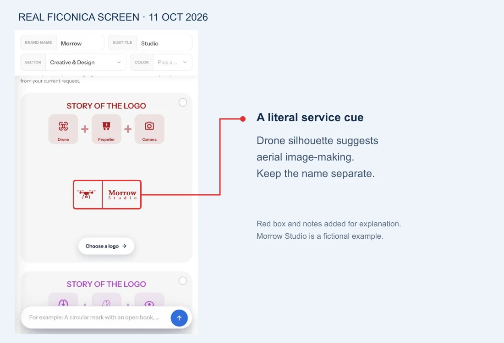This screenshot has width=504, height=343.
Task: Submit prompt with blue arrow button
Action: coord(179,318)
